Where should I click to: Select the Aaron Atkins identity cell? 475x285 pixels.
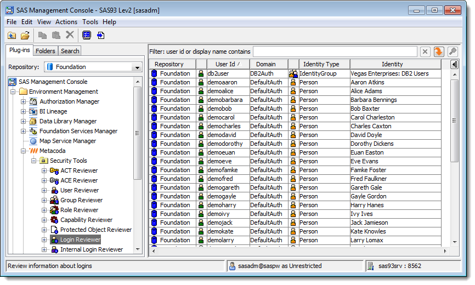[x=395, y=82]
